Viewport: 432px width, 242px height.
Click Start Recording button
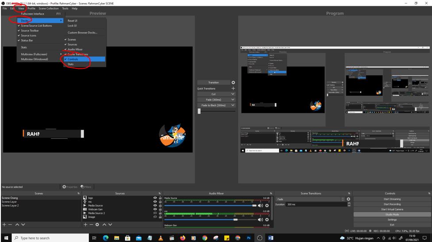[x=392, y=205]
